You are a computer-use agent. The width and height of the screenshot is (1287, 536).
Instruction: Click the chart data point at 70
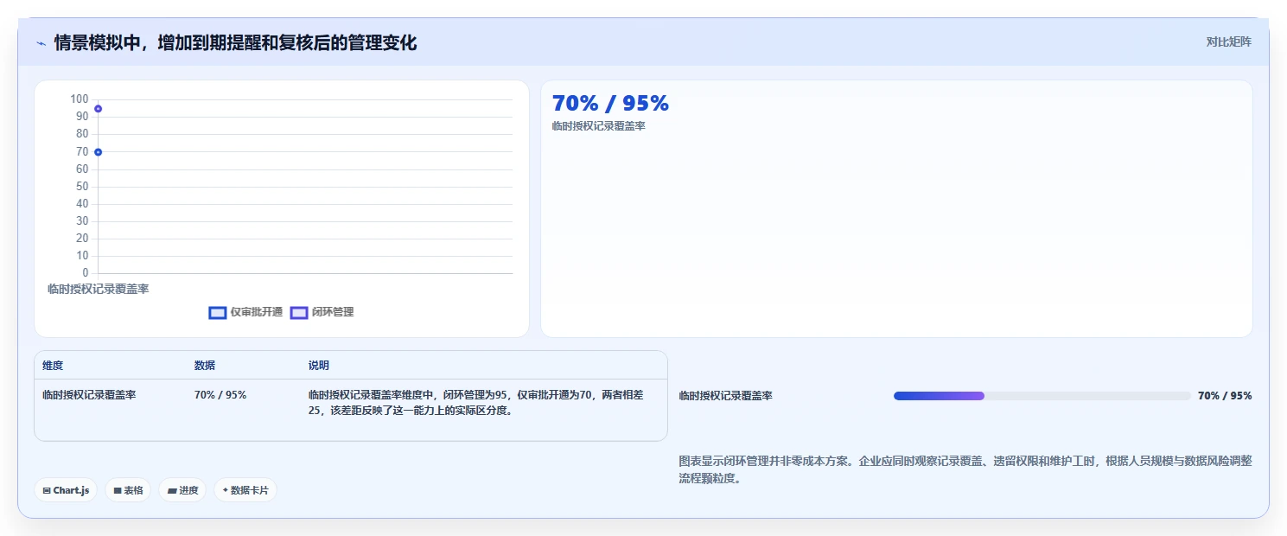(x=99, y=152)
